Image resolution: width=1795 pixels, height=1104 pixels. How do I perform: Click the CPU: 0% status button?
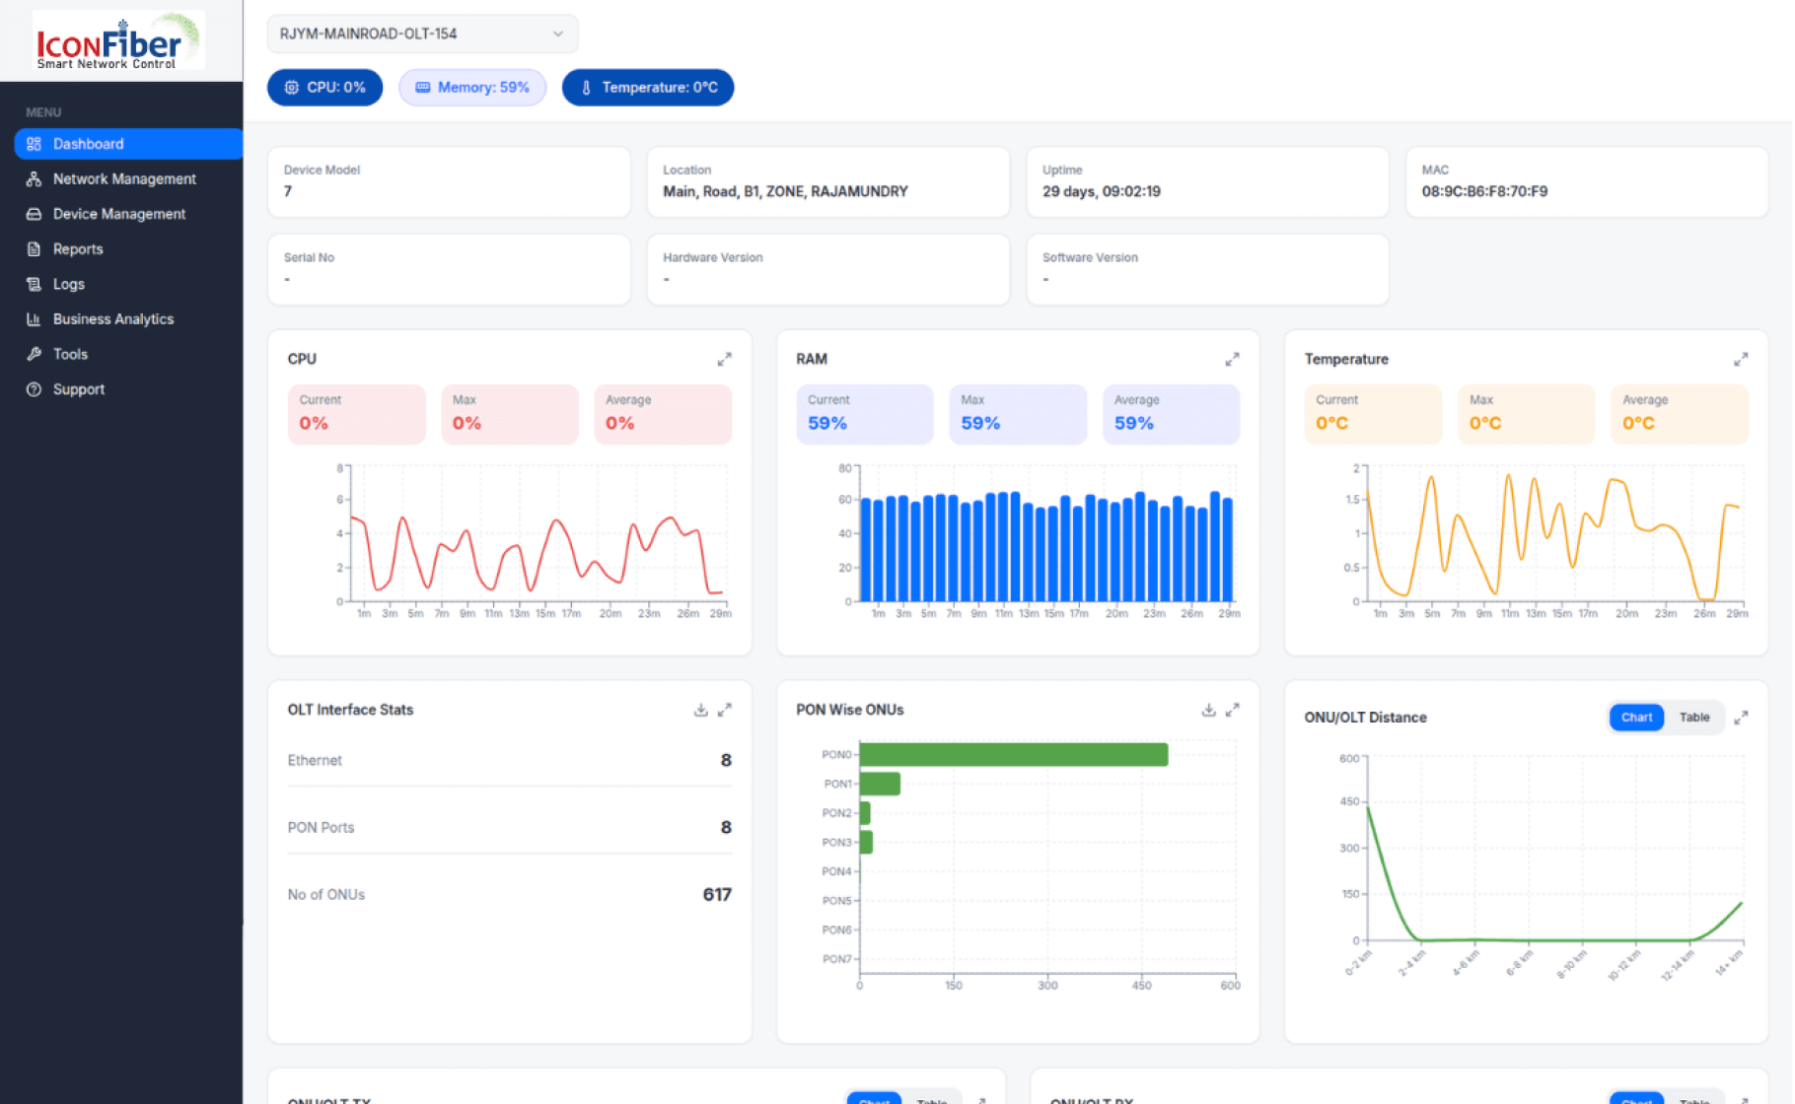tap(324, 88)
